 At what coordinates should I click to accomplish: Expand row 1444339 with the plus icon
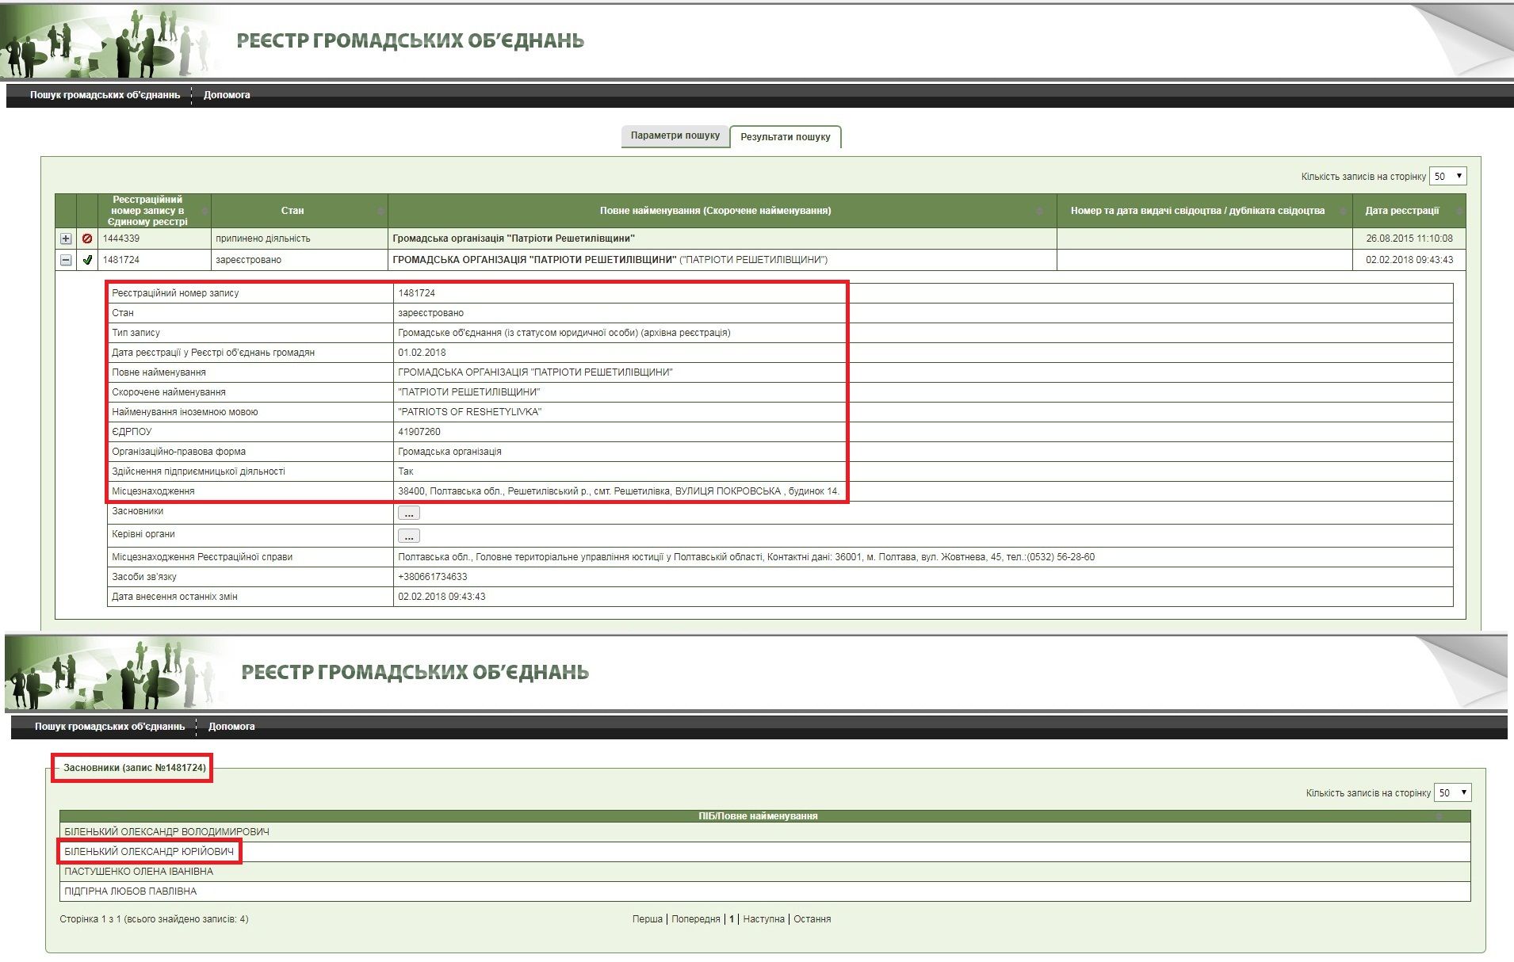pyautogui.click(x=66, y=239)
